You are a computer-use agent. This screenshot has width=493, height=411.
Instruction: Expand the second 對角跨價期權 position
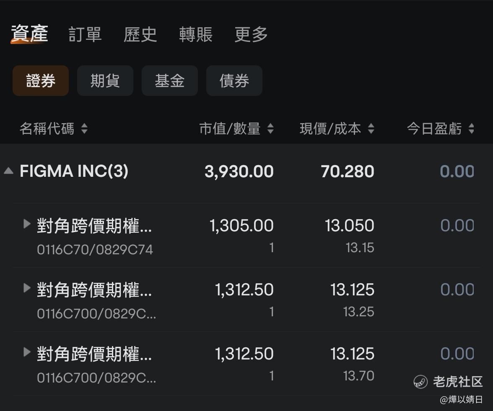27,288
